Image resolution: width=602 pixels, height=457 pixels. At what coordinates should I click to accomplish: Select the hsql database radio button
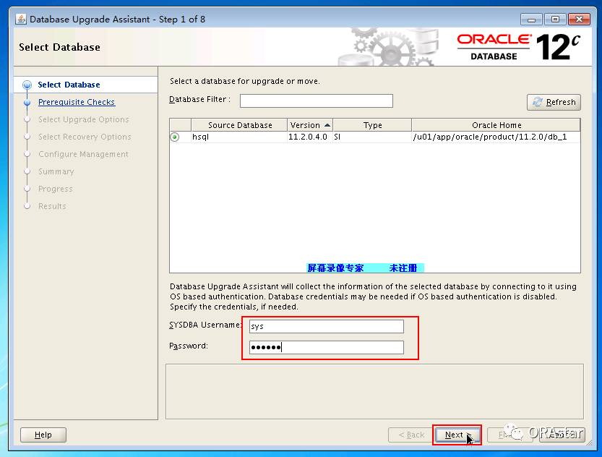click(x=175, y=137)
